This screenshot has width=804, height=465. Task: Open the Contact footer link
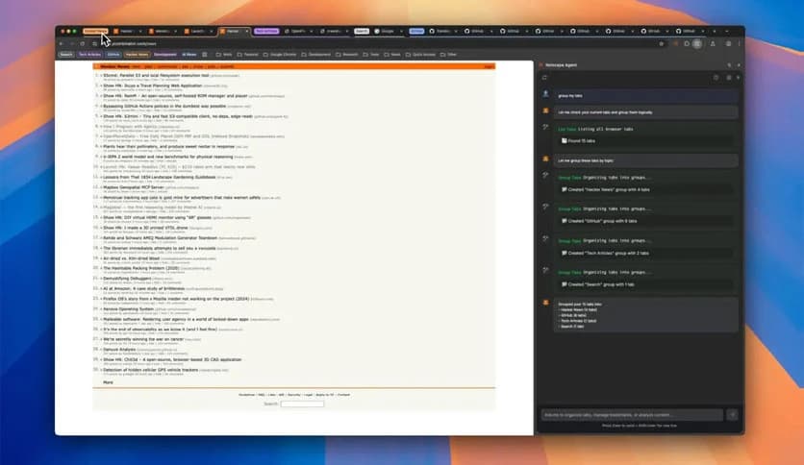tap(343, 395)
